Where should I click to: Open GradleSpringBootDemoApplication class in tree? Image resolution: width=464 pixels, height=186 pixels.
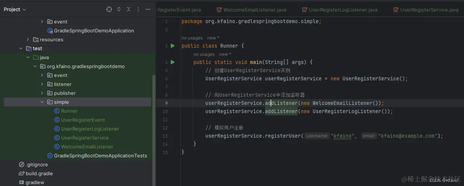coord(94,31)
